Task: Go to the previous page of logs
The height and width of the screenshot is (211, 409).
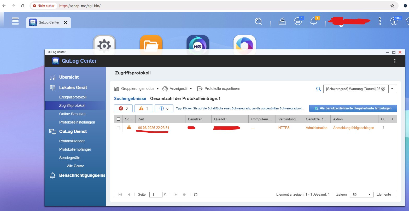Action: pos(129,195)
